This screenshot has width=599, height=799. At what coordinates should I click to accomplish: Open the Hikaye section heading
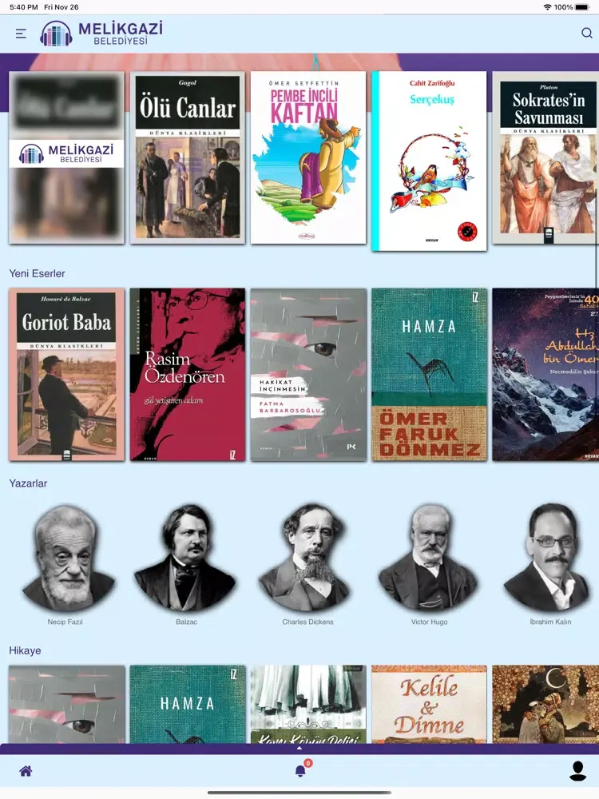(25, 650)
